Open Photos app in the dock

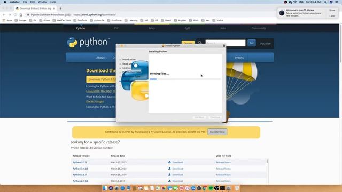pos(164,188)
